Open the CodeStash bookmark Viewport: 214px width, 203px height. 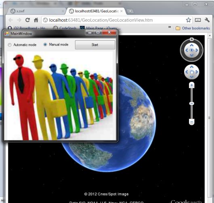(x=65, y=28)
